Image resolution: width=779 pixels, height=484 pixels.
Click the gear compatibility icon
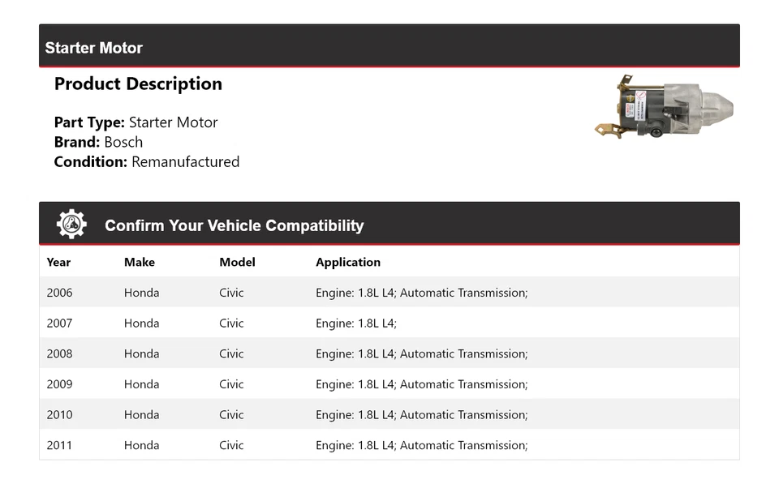[71, 225]
